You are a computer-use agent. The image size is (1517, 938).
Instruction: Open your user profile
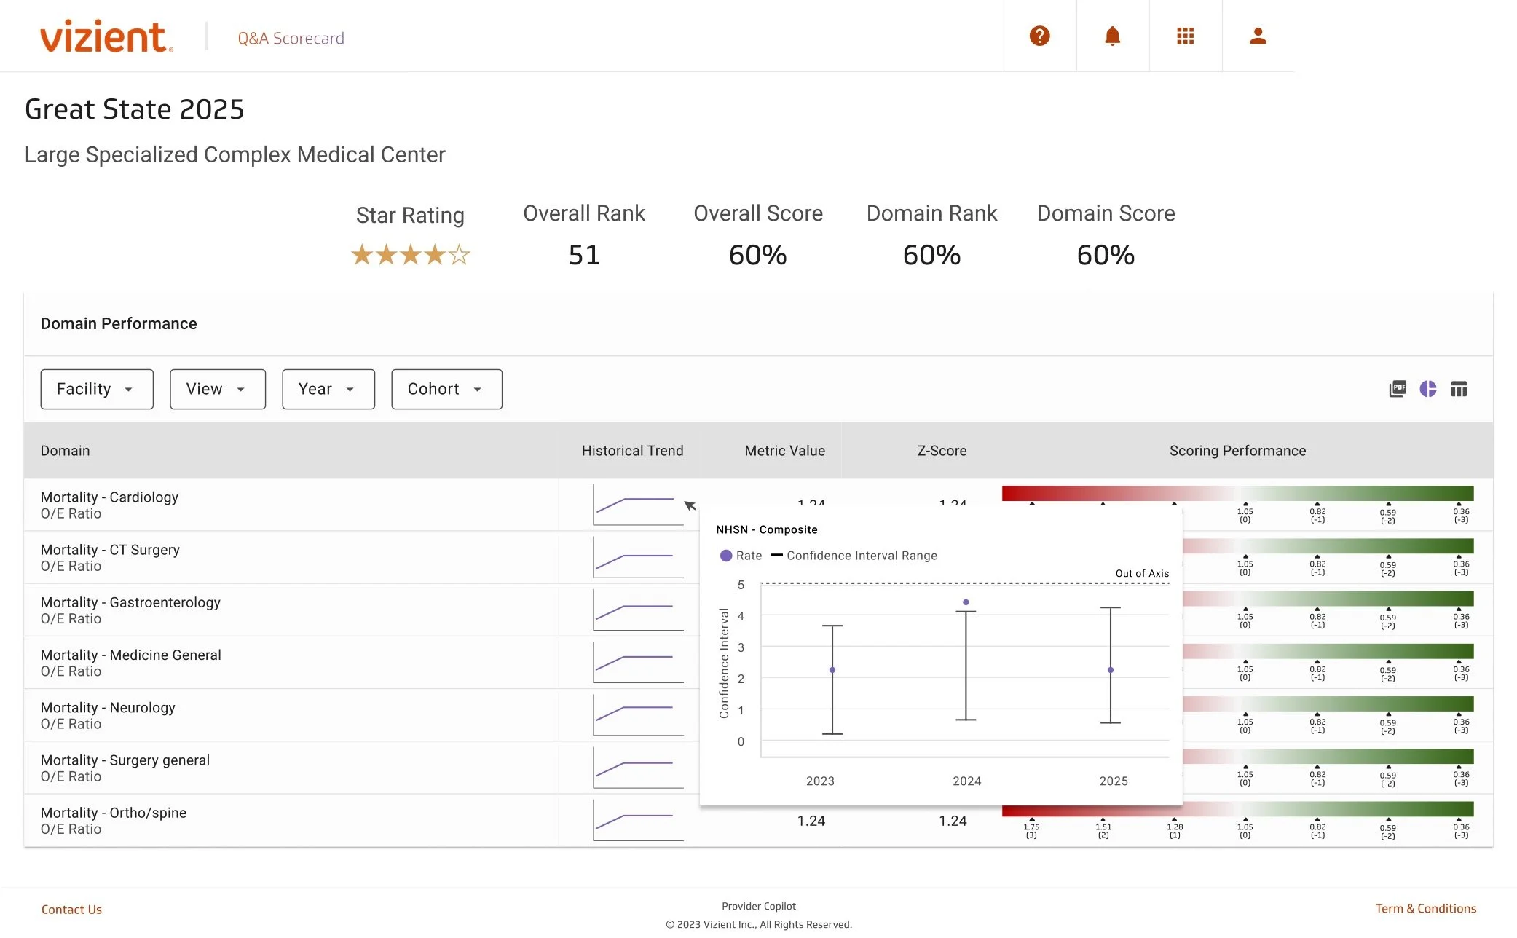1258,35
